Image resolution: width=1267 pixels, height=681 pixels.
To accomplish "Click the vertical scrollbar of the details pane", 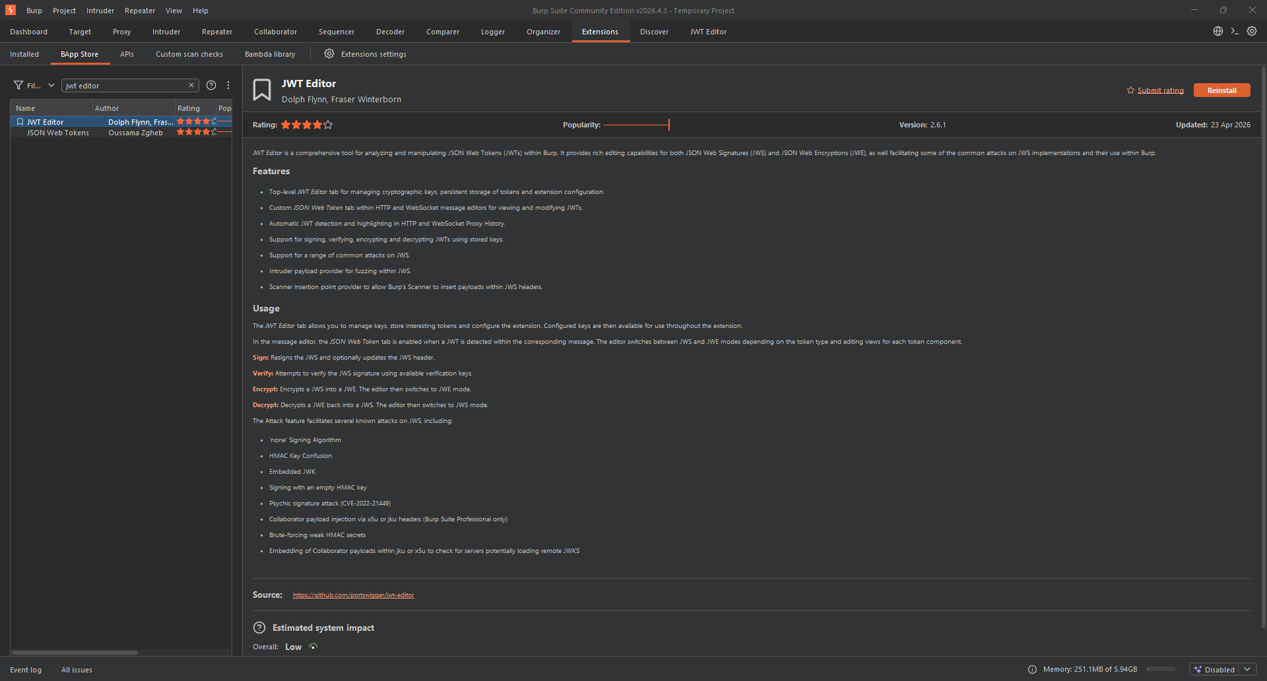I will [1263, 347].
